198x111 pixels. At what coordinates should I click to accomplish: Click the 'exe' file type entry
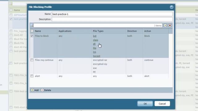[x=95, y=68]
